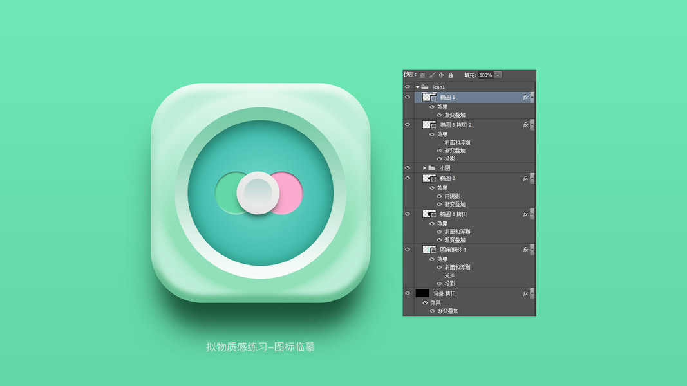Click fx icon on 椭圆 5 layer
687x386 pixels.
tap(525, 97)
